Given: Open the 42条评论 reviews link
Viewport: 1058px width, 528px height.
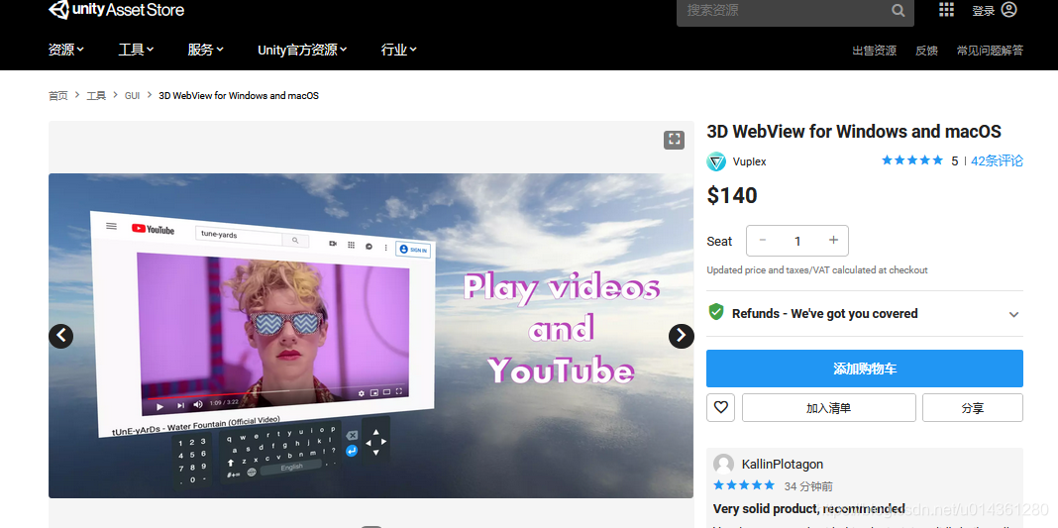Looking at the screenshot, I should tap(997, 160).
